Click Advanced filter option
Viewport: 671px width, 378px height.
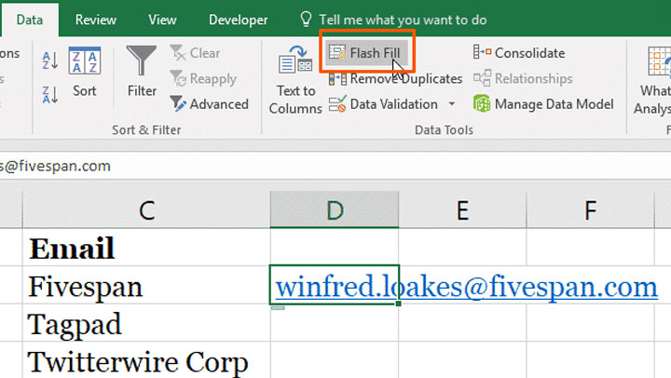[210, 104]
